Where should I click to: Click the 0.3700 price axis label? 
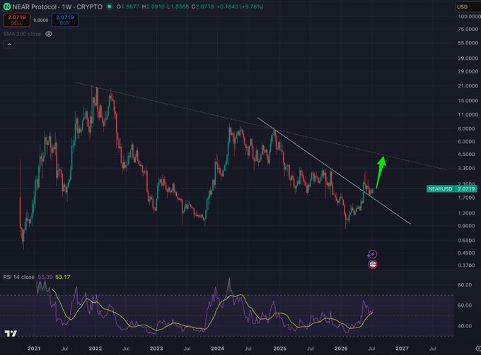[x=466, y=265]
